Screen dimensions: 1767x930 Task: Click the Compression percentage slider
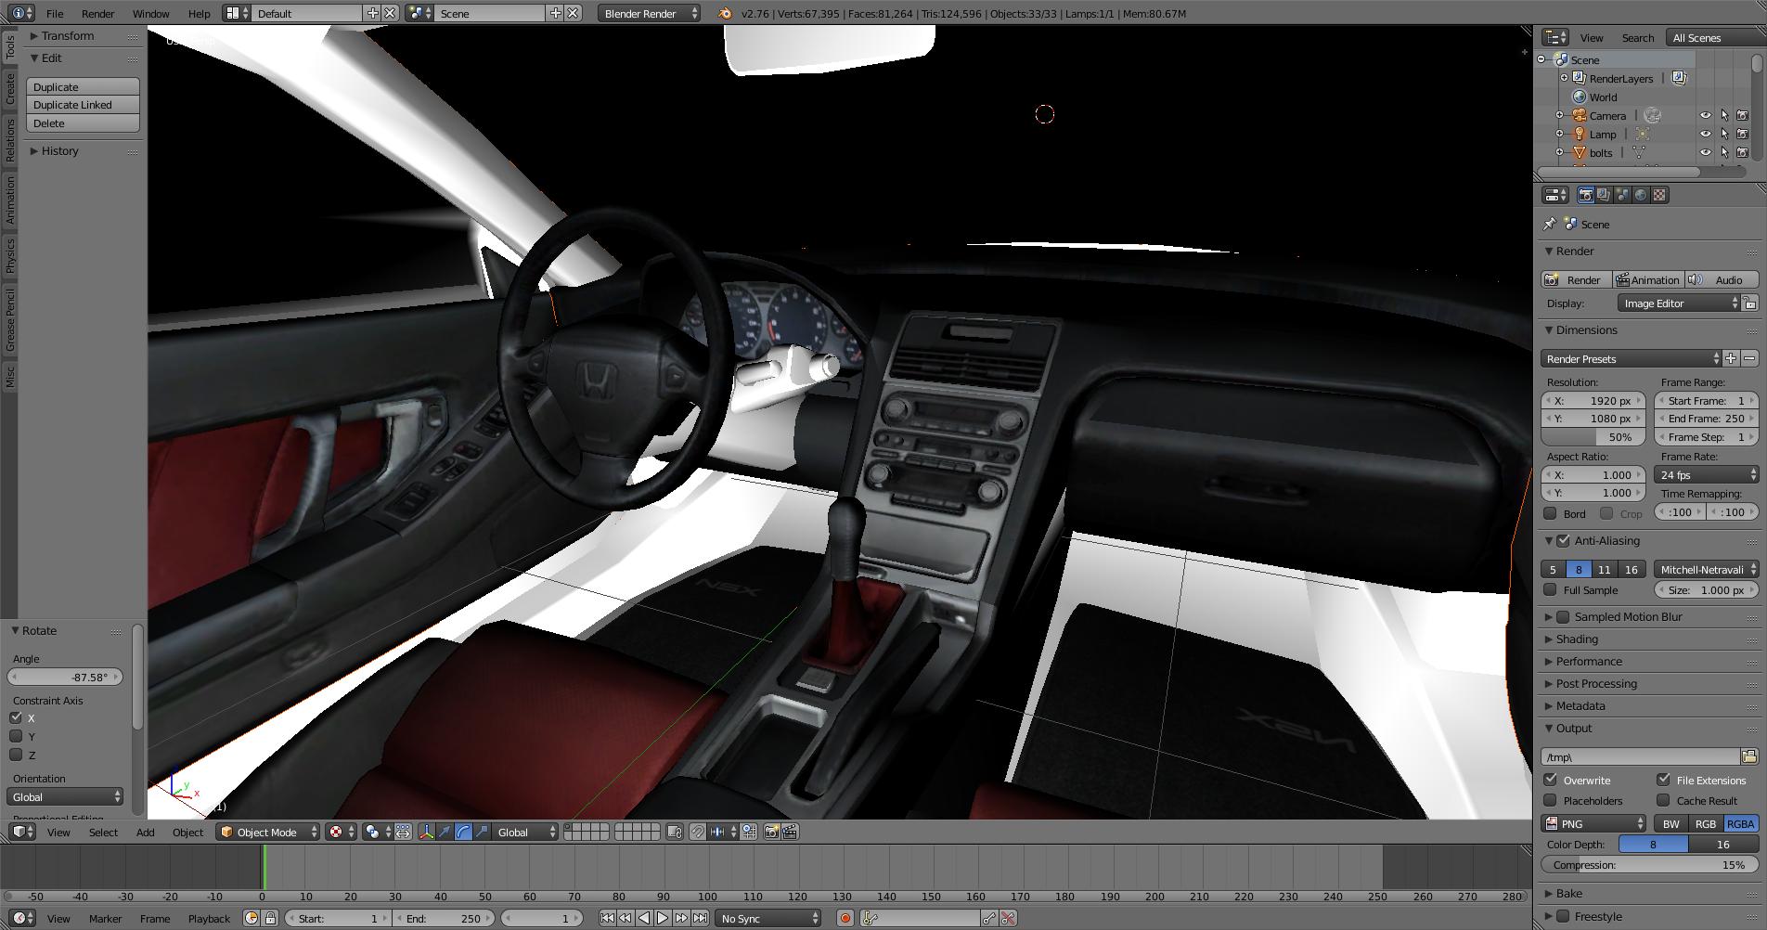[1649, 864]
